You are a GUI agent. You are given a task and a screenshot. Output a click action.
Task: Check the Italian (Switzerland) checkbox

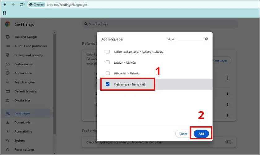point(107,51)
